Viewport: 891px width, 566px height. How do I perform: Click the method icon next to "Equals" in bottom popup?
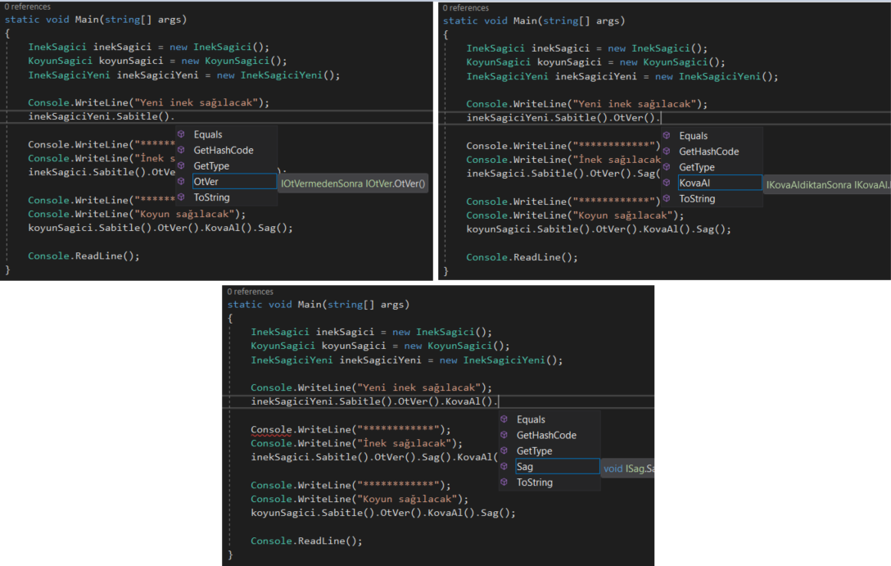pos(503,419)
